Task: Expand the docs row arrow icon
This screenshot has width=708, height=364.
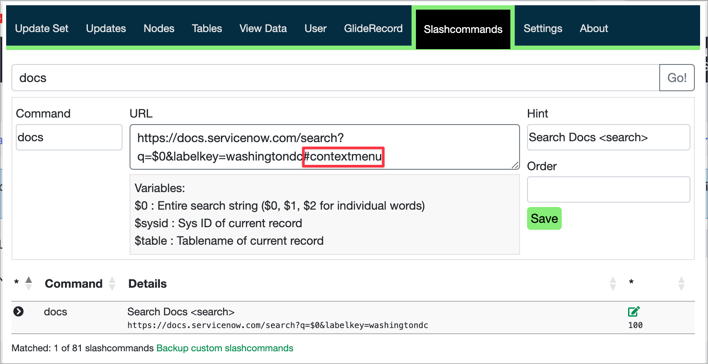Action: 18,311
